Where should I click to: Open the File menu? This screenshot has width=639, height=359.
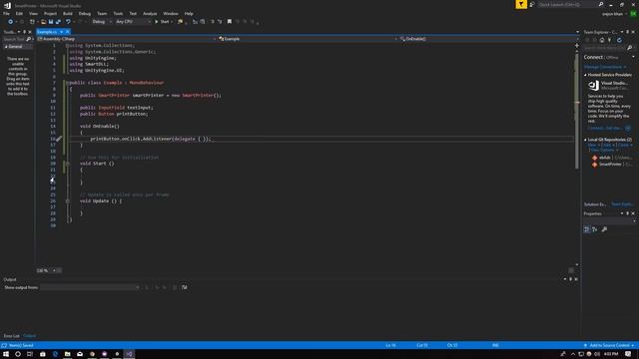click(6, 13)
